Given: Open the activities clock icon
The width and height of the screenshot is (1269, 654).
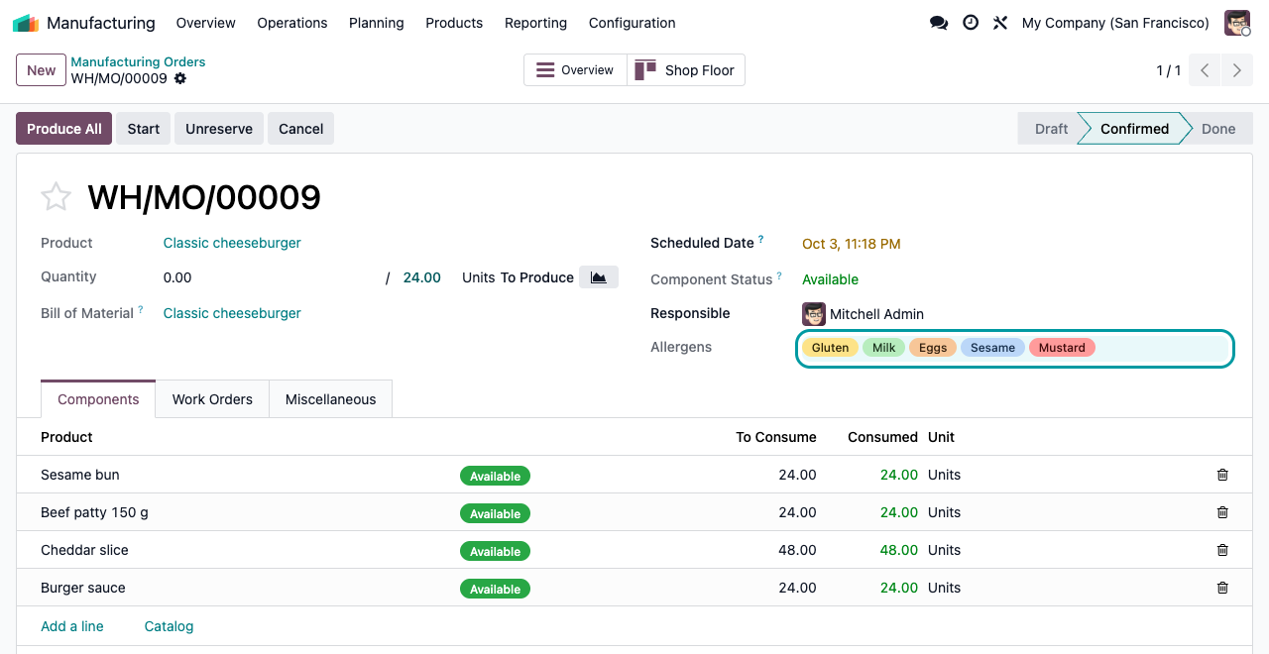Looking at the screenshot, I should pyautogui.click(x=971, y=23).
